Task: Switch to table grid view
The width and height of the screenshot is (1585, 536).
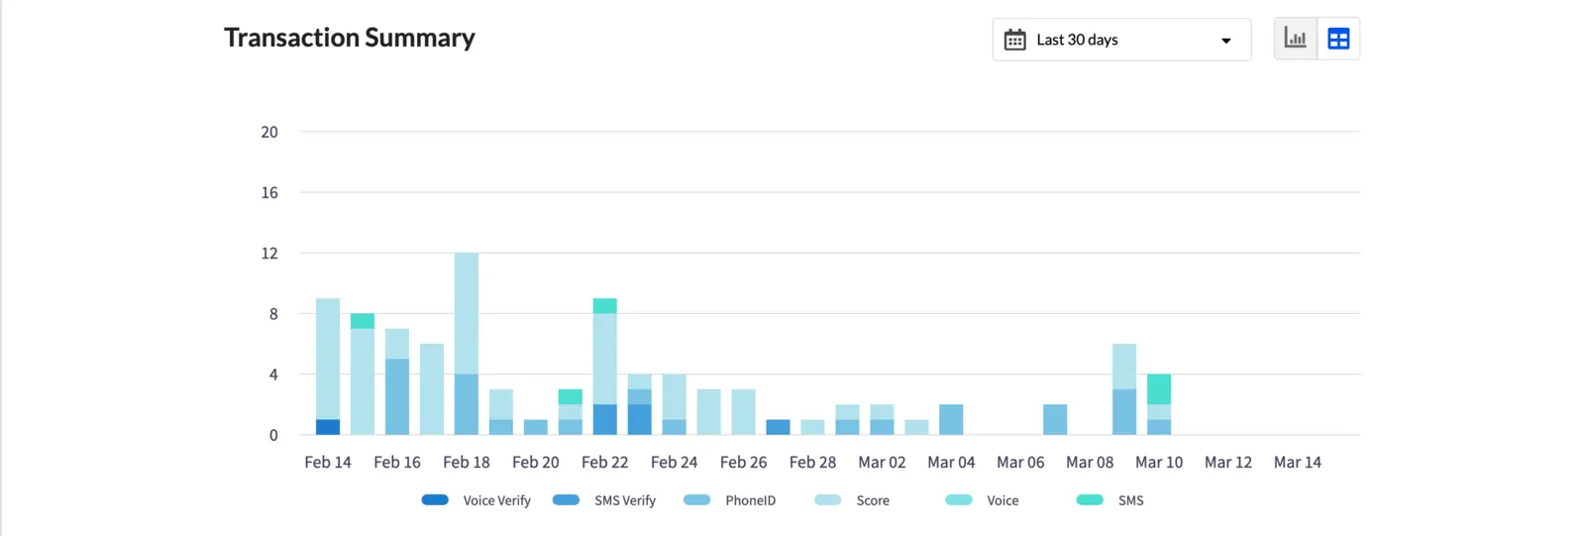Action: (1338, 39)
